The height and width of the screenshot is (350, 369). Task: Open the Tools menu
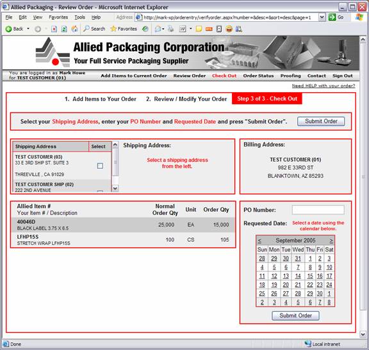(80, 17)
